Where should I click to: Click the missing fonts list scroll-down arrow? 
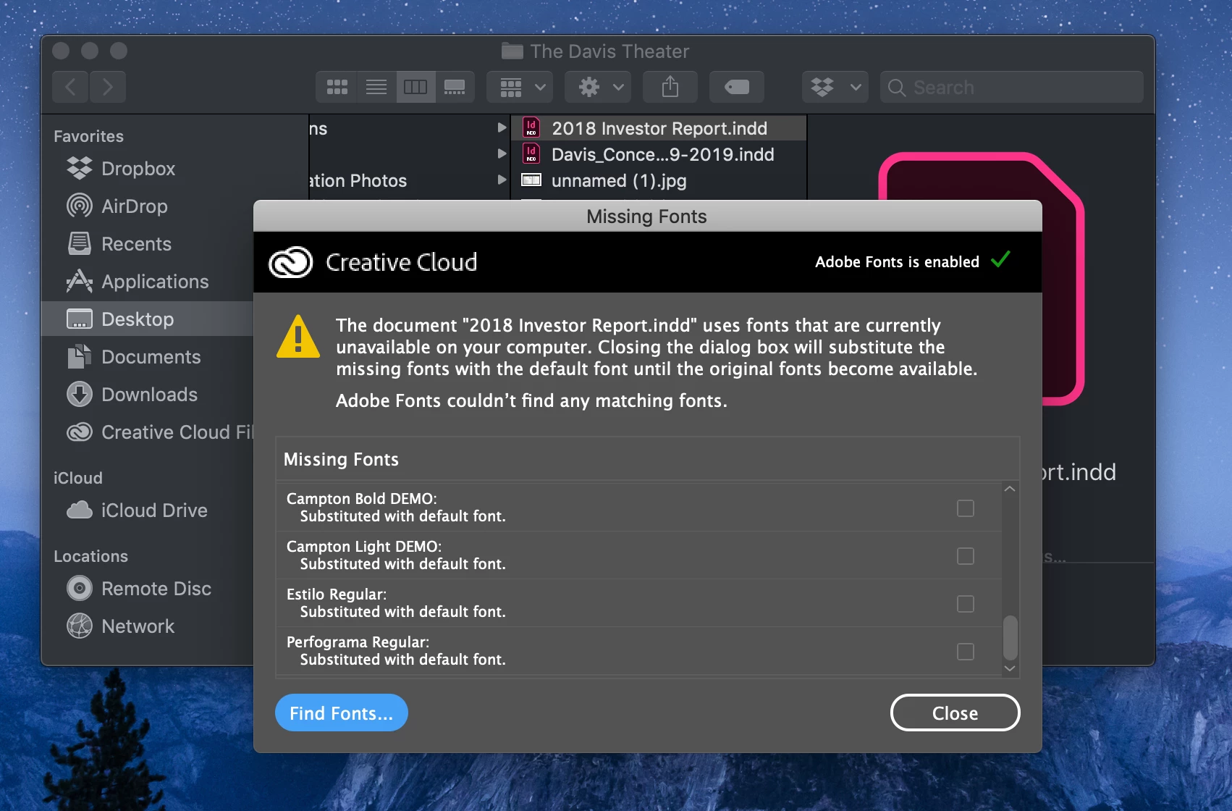[x=1011, y=668]
